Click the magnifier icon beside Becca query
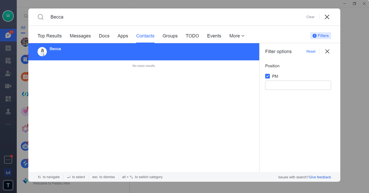This screenshot has height=193, width=369. pyautogui.click(x=41, y=17)
